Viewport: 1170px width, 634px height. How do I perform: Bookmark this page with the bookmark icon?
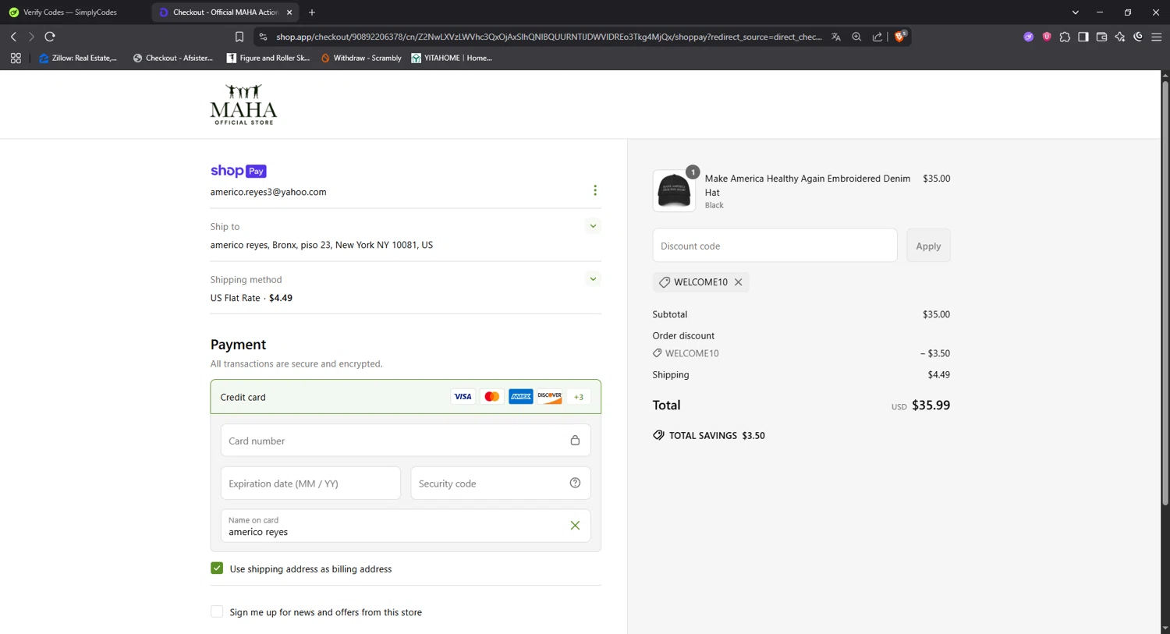coord(239,37)
